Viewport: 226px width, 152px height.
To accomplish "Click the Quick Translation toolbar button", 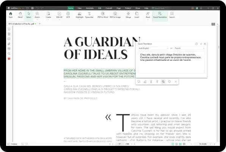I will [x=160, y=15].
